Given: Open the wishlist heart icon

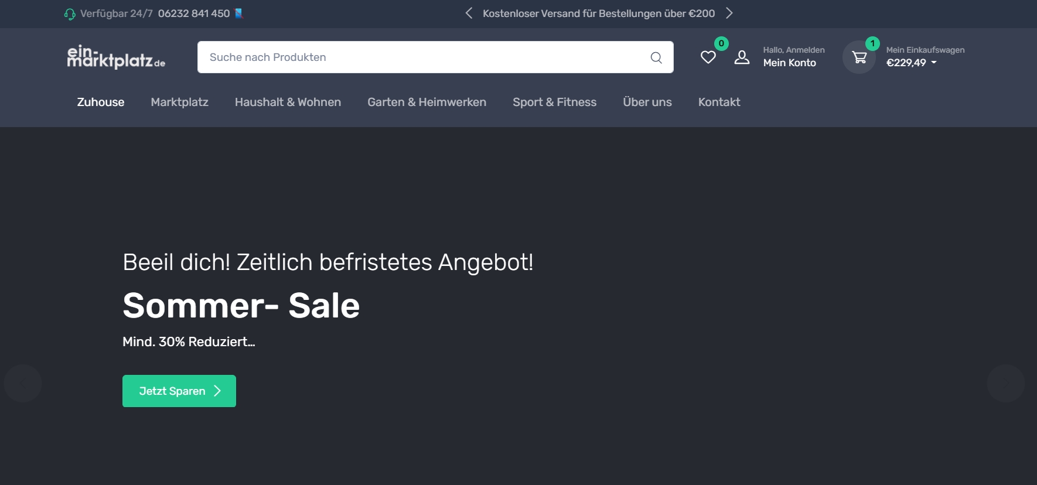Looking at the screenshot, I should tap(708, 57).
